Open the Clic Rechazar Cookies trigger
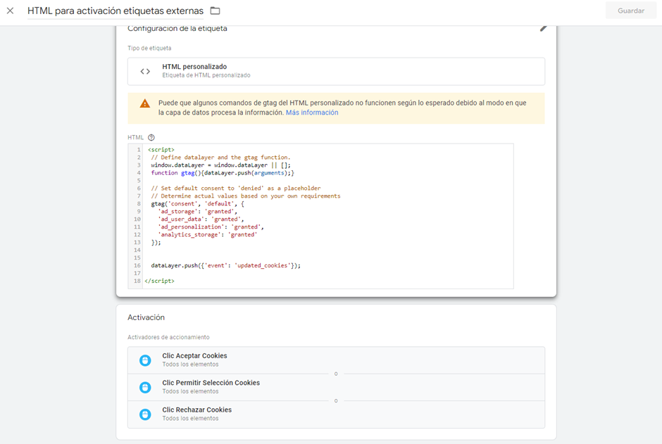 coord(336,414)
